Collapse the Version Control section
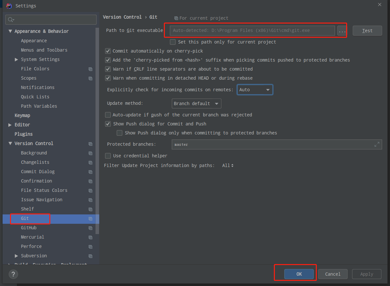 click(x=10, y=143)
